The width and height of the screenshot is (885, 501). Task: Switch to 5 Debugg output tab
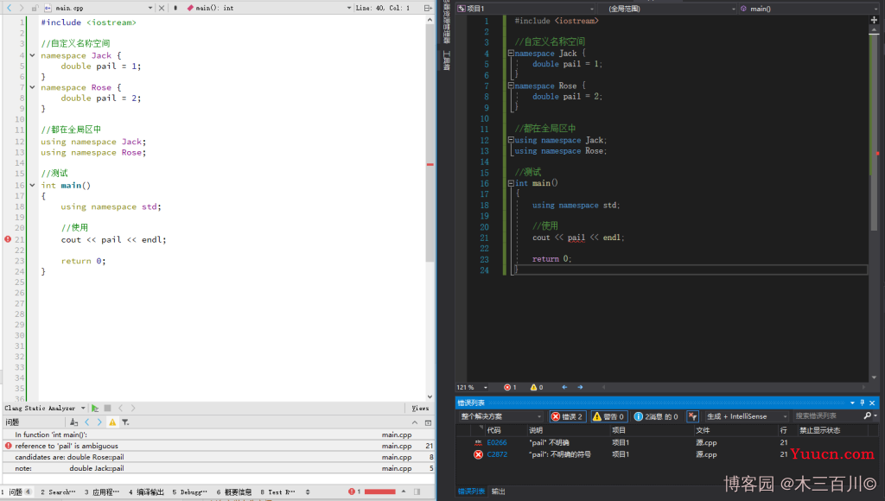pyautogui.click(x=189, y=492)
